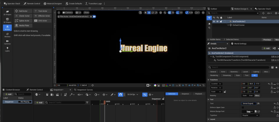Click the Create Defaults button
This screenshot has height=122, width=279.
[x=74, y=4]
